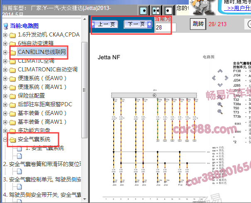Click the tree scrollbar up arrow
Screen dimensions: 251x203
point(85,19)
